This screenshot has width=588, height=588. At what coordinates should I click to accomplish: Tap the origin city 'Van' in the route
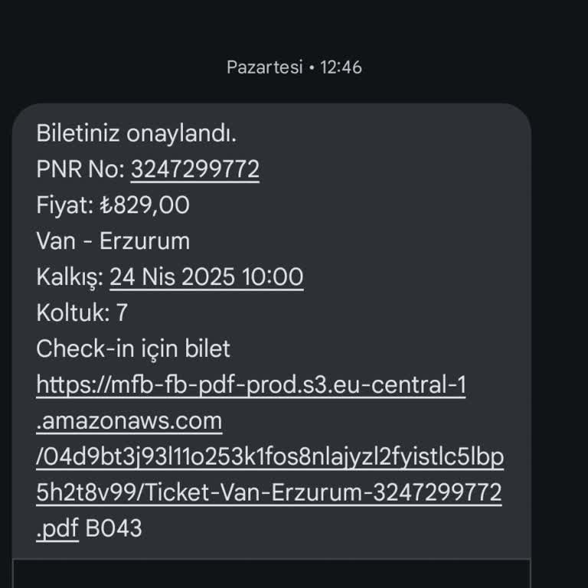[x=56, y=241]
